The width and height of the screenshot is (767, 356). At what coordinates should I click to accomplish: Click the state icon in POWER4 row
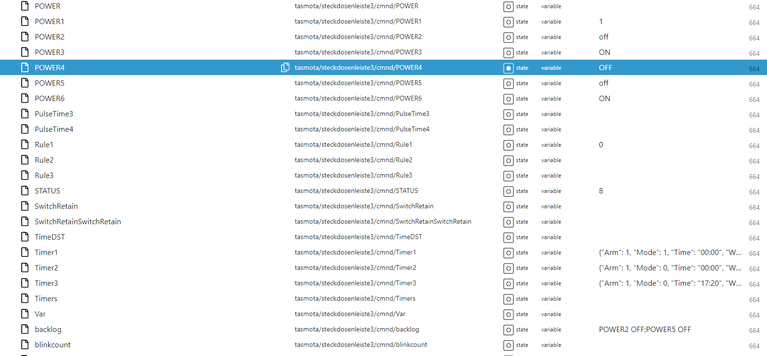pyautogui.click(x=508, y=68)
